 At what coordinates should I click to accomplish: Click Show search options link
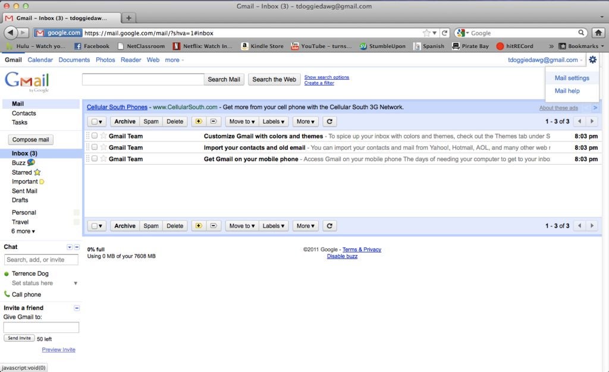(327, 77)
